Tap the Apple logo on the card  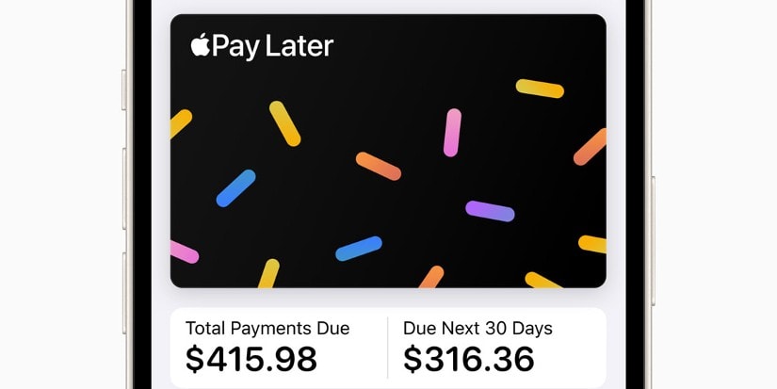click(x=200, y=45)
